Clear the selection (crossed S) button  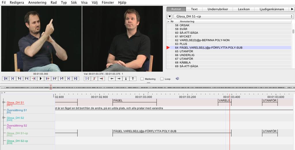click(94, 79)
